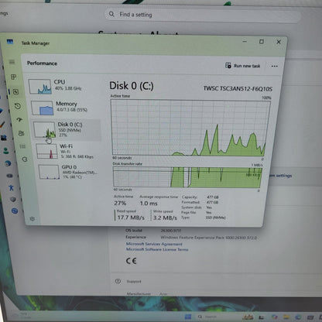Open Apps category in Settings sidebar

pos(4,138)
